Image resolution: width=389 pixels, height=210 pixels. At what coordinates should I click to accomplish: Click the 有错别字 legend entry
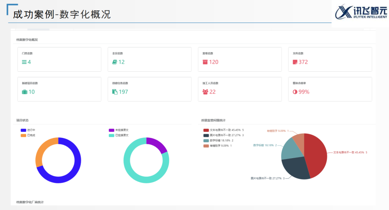[x=218, y=146]
